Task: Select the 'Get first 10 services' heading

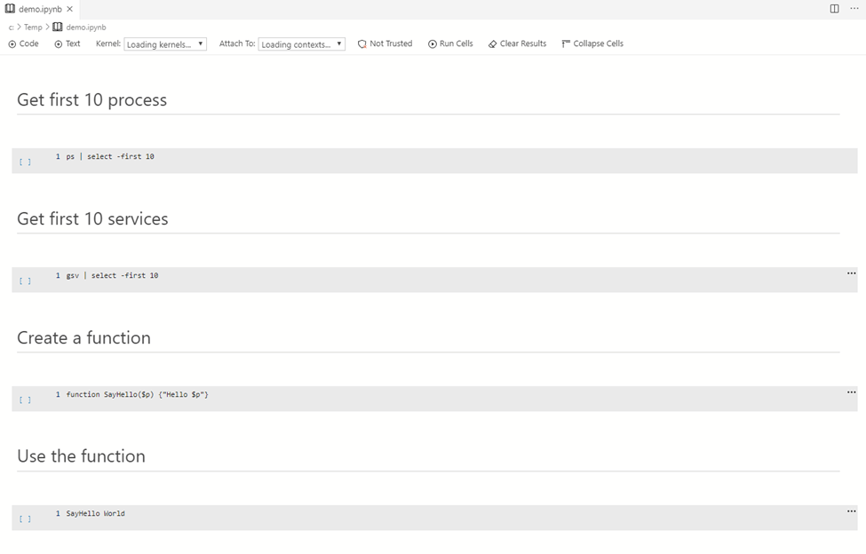Action: coord(92,219)
